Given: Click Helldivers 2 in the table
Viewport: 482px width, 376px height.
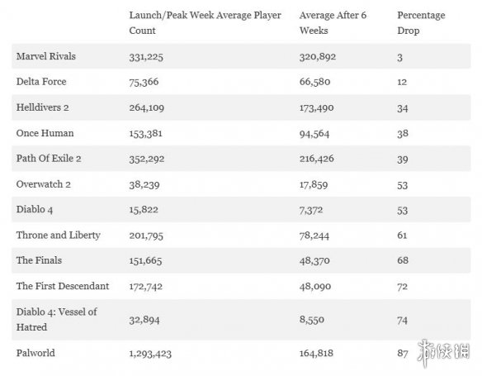Looking at the screenshot, I should coord(42,107).
